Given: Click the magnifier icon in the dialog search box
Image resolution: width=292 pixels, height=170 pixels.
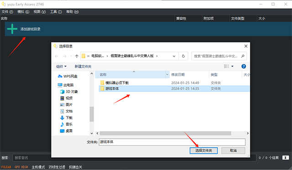Looking at the screenshot, I should 242,56.
